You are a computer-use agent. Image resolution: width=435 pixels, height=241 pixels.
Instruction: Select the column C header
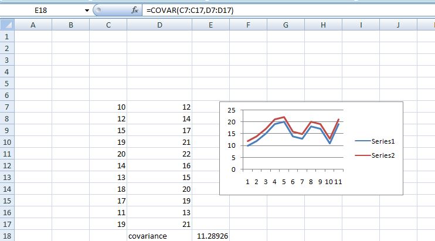108,24
